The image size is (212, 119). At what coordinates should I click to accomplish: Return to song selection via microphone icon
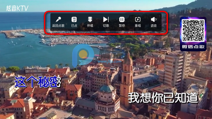pos(58,22)
